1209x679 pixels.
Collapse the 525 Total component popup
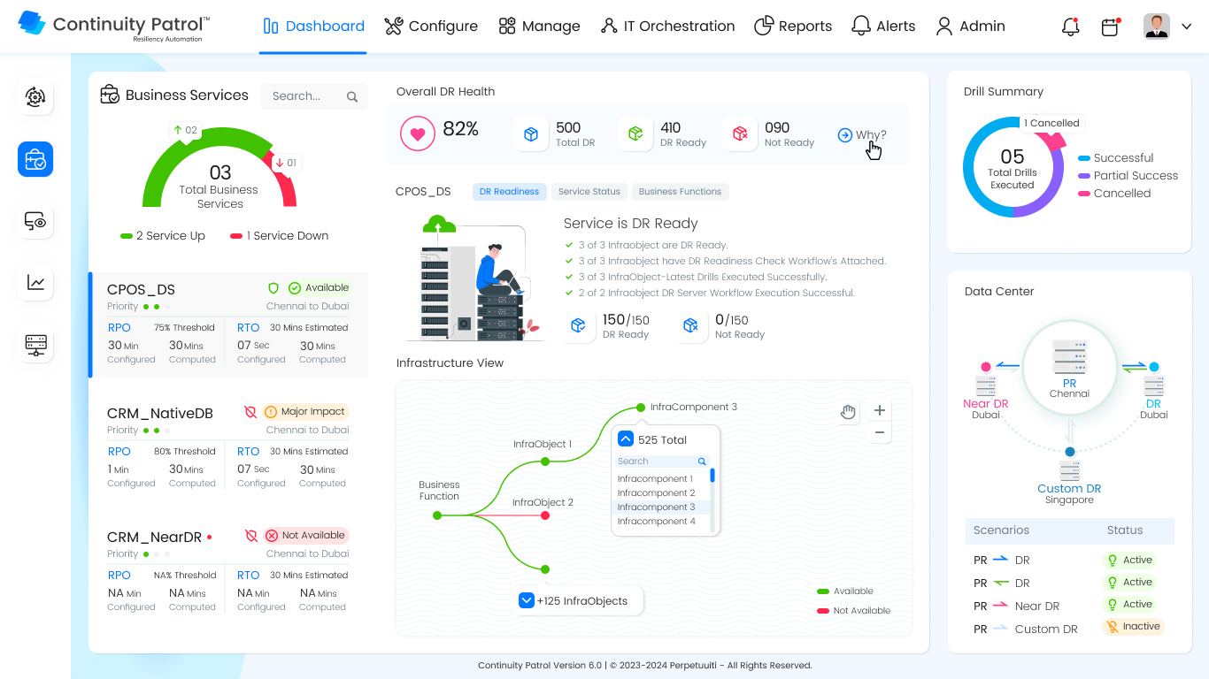pos(626,439)
